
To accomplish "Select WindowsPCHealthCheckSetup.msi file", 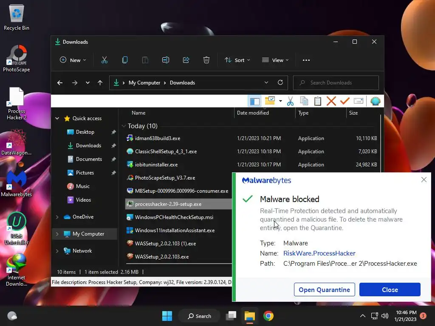I will tap(174, 217).
